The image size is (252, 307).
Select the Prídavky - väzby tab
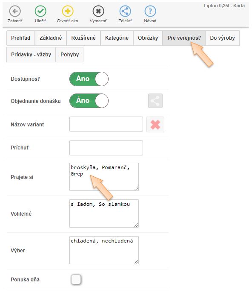[x=31, y=54]
